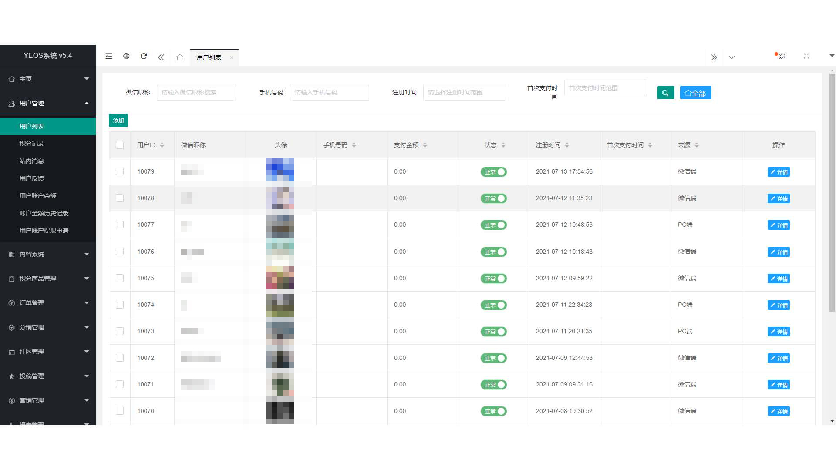Open 账户金额历史记录 in sidebar
This screenshot has height=470, width=836.
click(x=48, y=213)
